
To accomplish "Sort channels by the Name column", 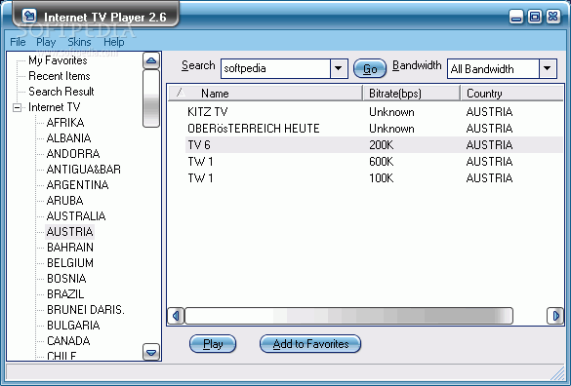I will click(x=265, y=94).
